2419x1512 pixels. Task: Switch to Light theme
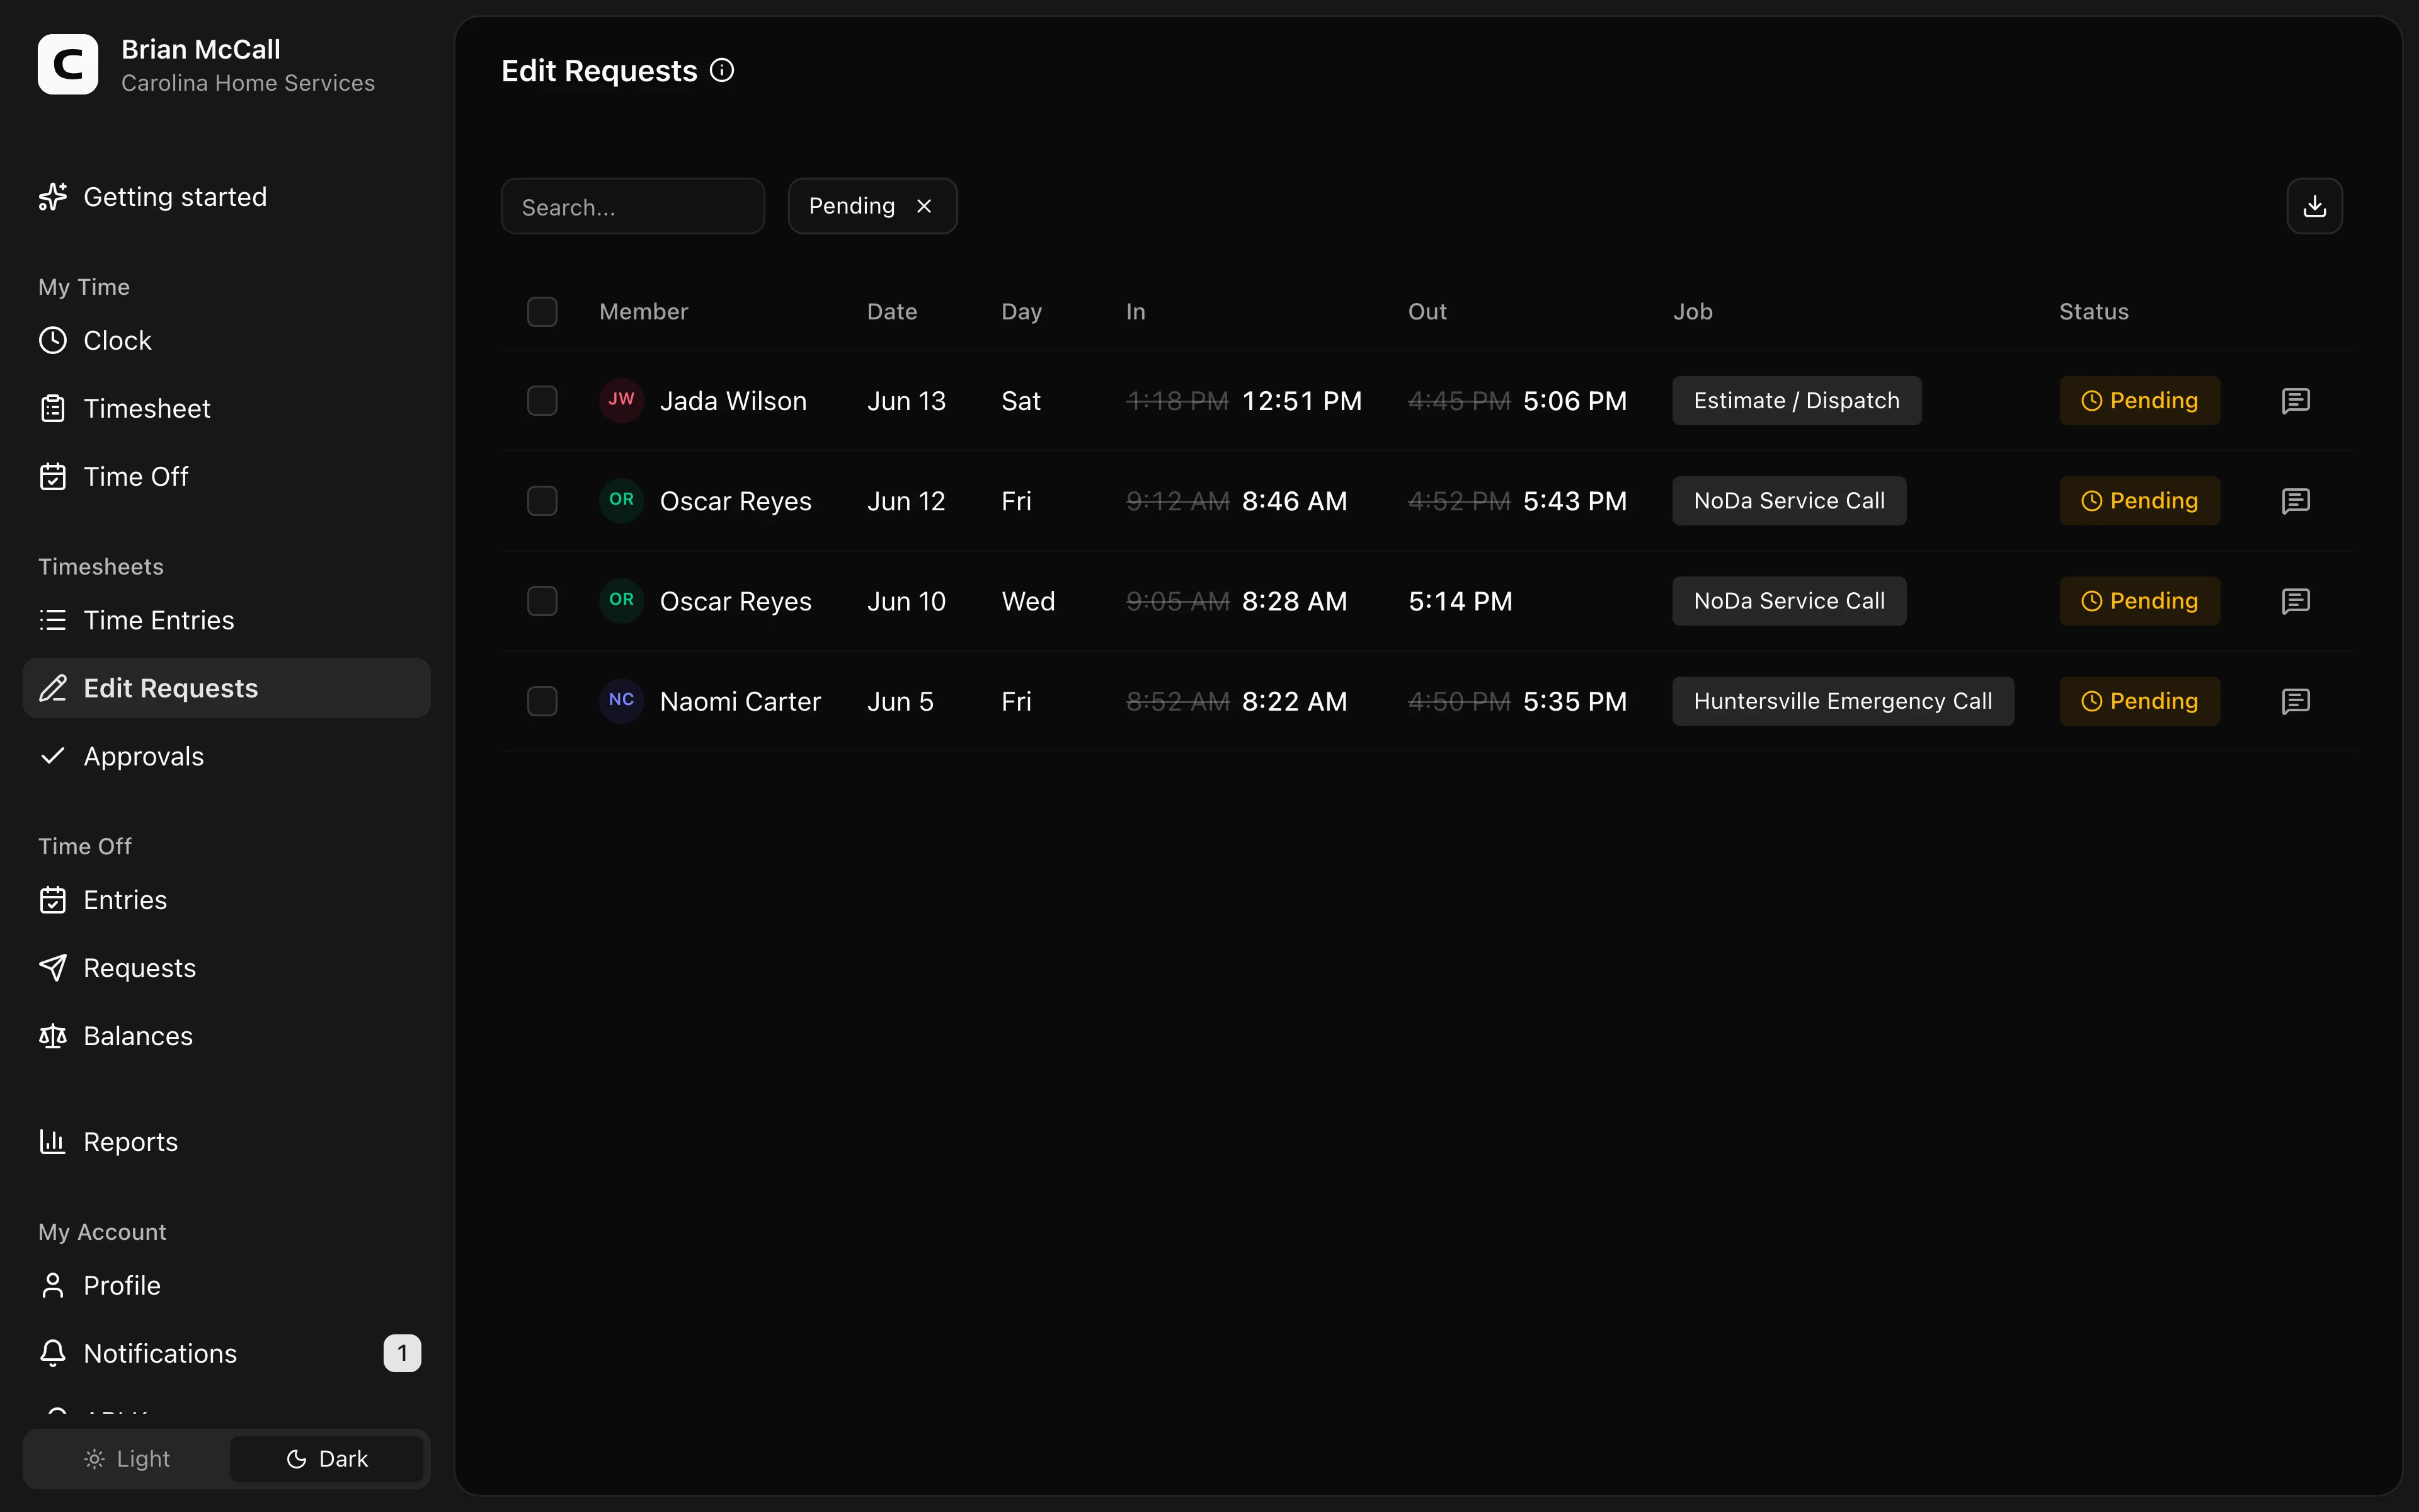click(x=127, y=1459)
